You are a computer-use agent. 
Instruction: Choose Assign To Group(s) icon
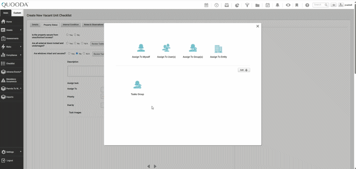coord(193,48)
